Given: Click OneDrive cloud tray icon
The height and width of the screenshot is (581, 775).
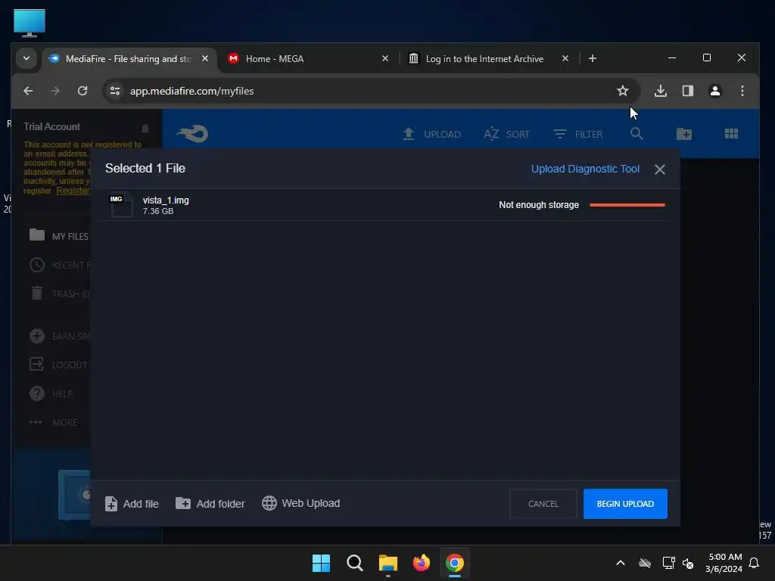Looking at the screenshot, I should pyautogui.click(x=645, y=563).
